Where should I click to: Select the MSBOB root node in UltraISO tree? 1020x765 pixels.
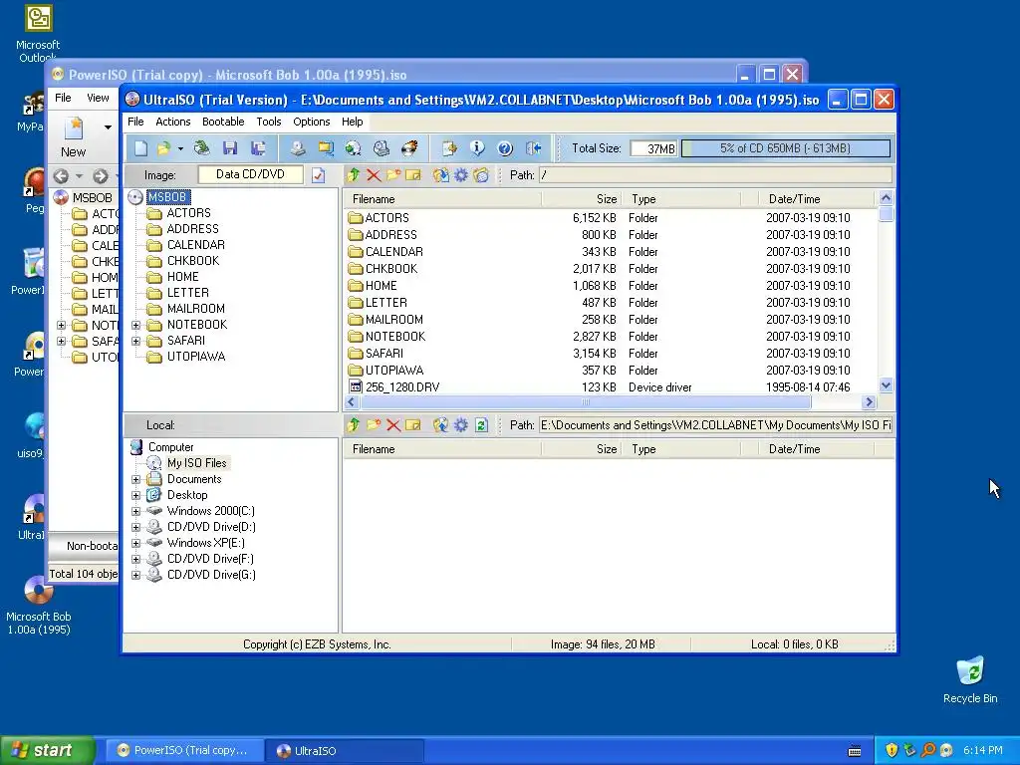[x=167, y=197]
